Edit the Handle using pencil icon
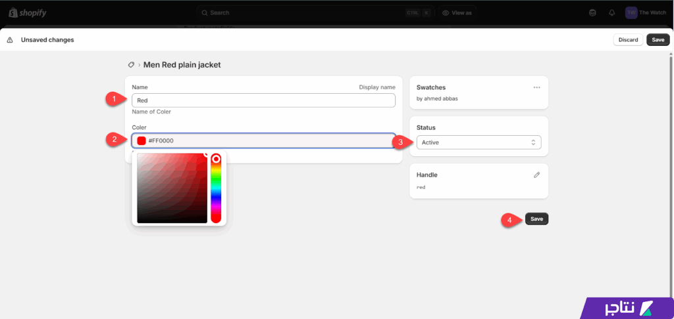 536,175
